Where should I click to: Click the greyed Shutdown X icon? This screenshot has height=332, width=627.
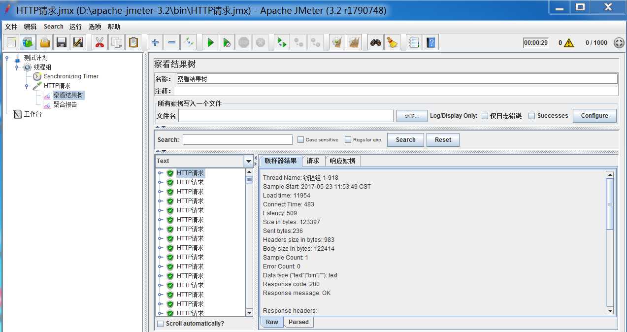261,42
